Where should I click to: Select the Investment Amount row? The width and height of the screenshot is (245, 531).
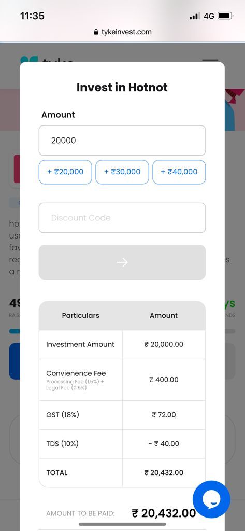122,345
